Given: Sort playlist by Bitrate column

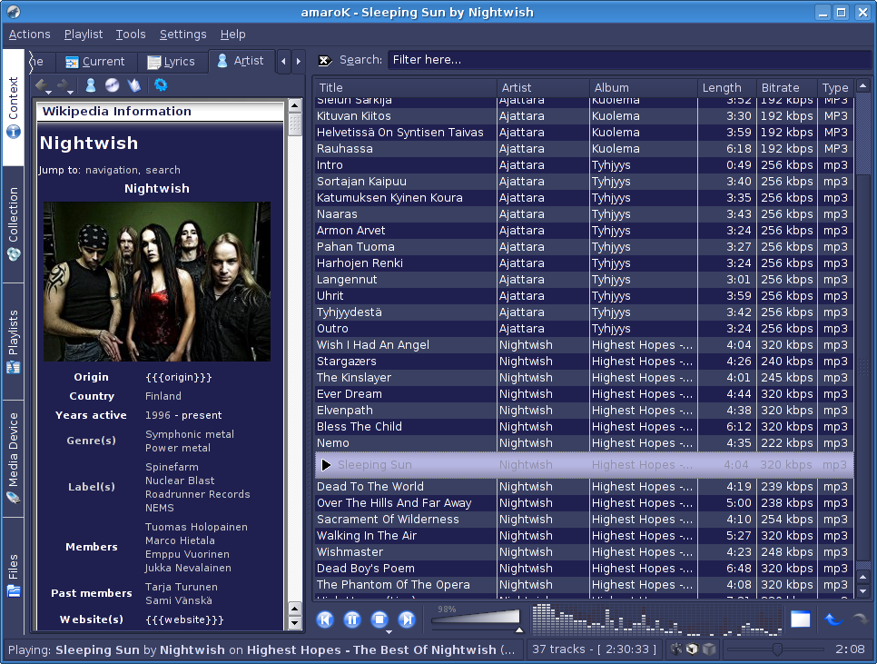Looking at the screenshot, I should coord(786,88).
